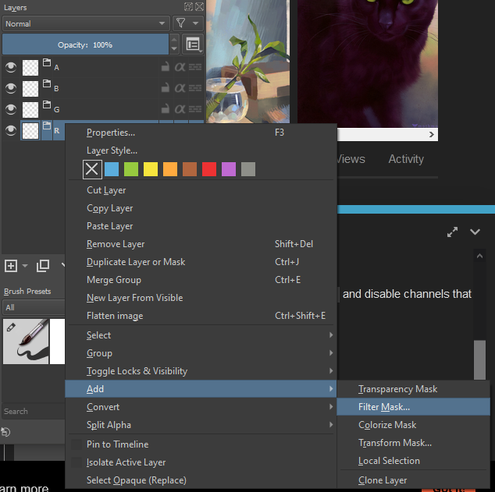Image resolution: width=495 pixels, height=492 pixels.
Task: Click the group folder icon of layer G
Action: pos(47,104)
